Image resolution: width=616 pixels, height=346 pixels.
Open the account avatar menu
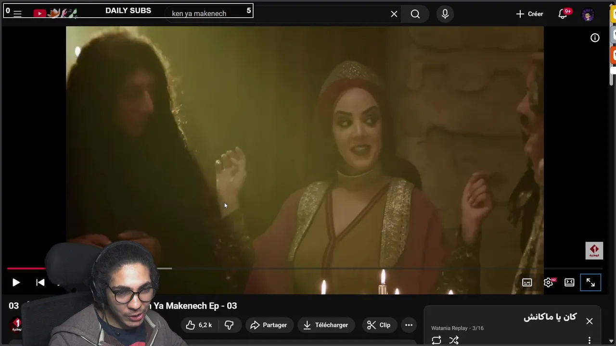point(588,14)
